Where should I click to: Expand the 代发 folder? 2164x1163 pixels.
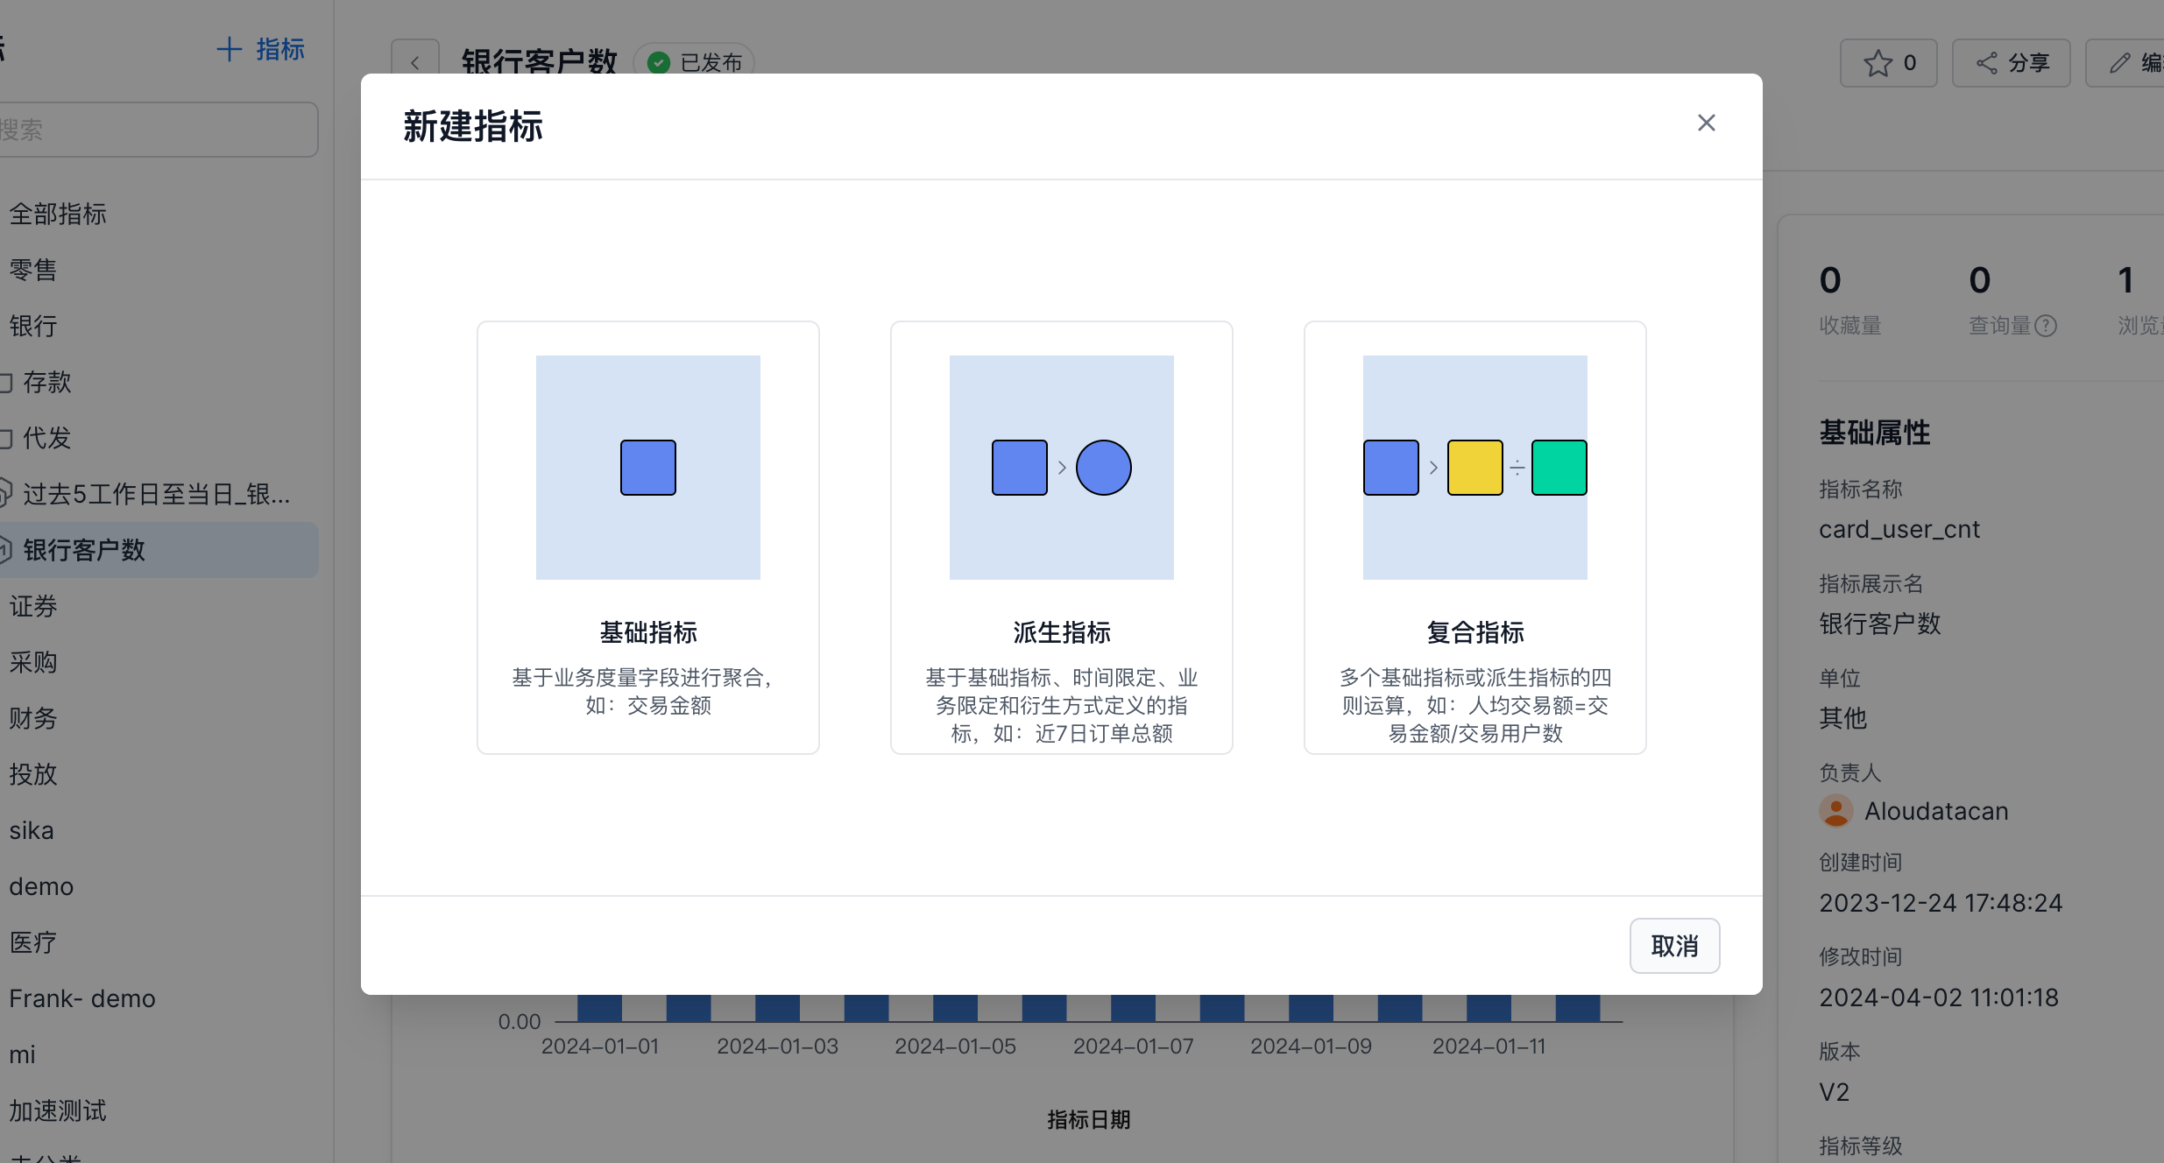coord(46,438)
